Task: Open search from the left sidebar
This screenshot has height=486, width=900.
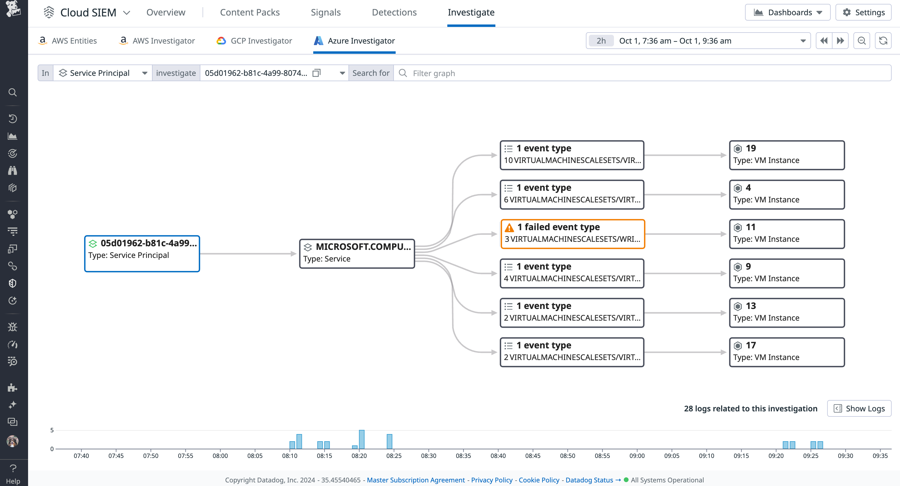Action: (x=13, y=92)
